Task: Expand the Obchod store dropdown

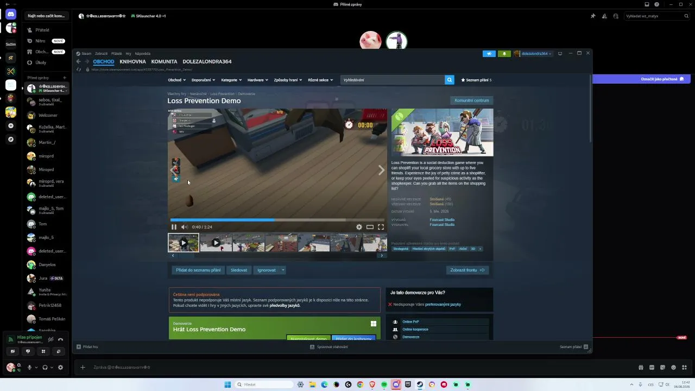Action: (x=176, y=80)
